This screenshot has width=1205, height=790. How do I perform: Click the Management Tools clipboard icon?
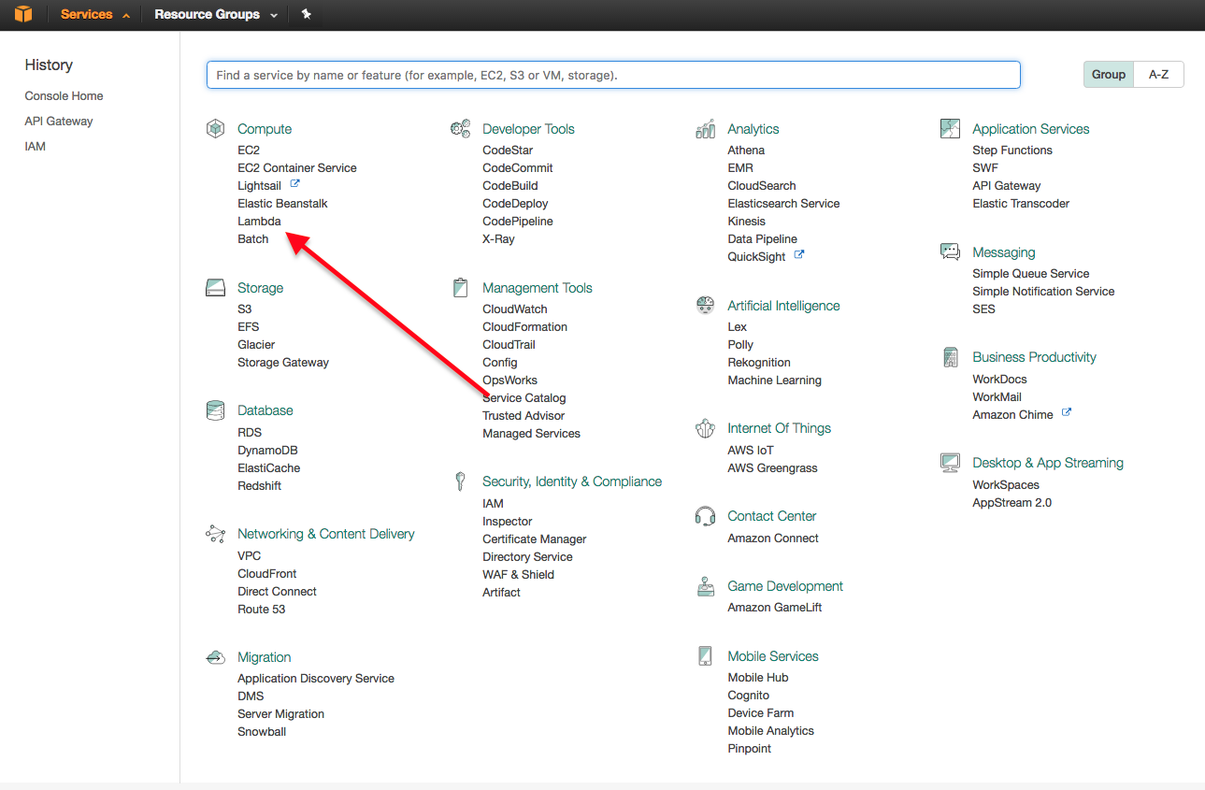(x=460, y=288)
